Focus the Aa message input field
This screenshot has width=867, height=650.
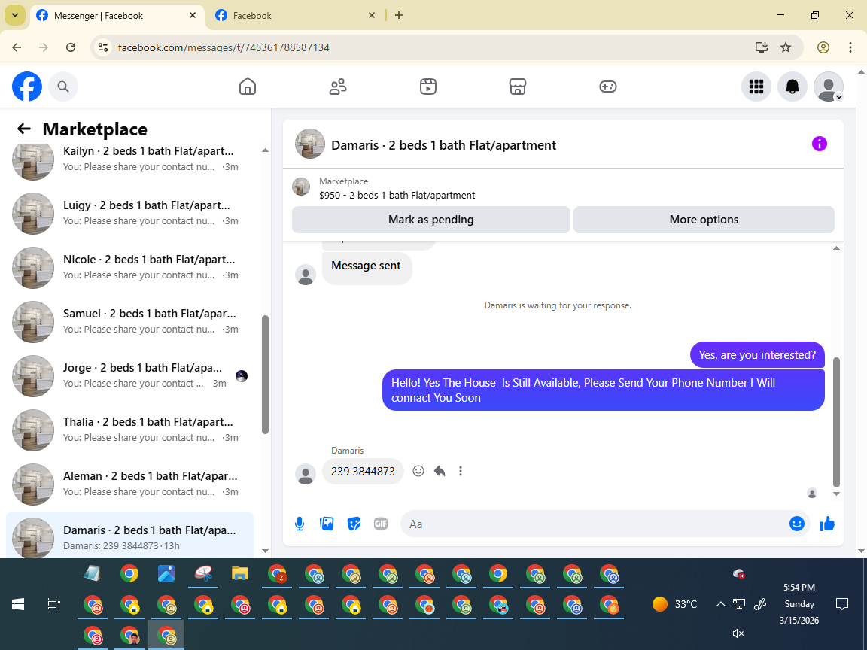595,524
